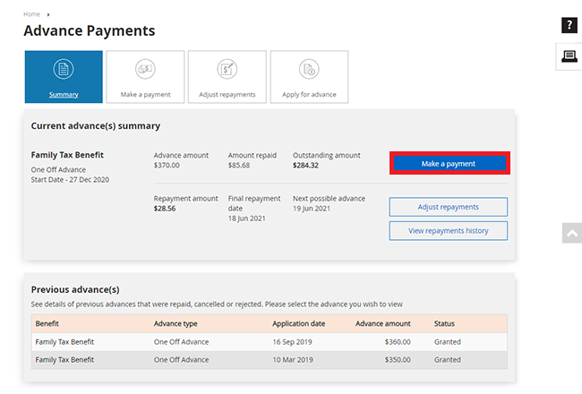Viewport: 582px width, 394px height.
Task: Click the Summary document icon
Action: tap(63, 69)
